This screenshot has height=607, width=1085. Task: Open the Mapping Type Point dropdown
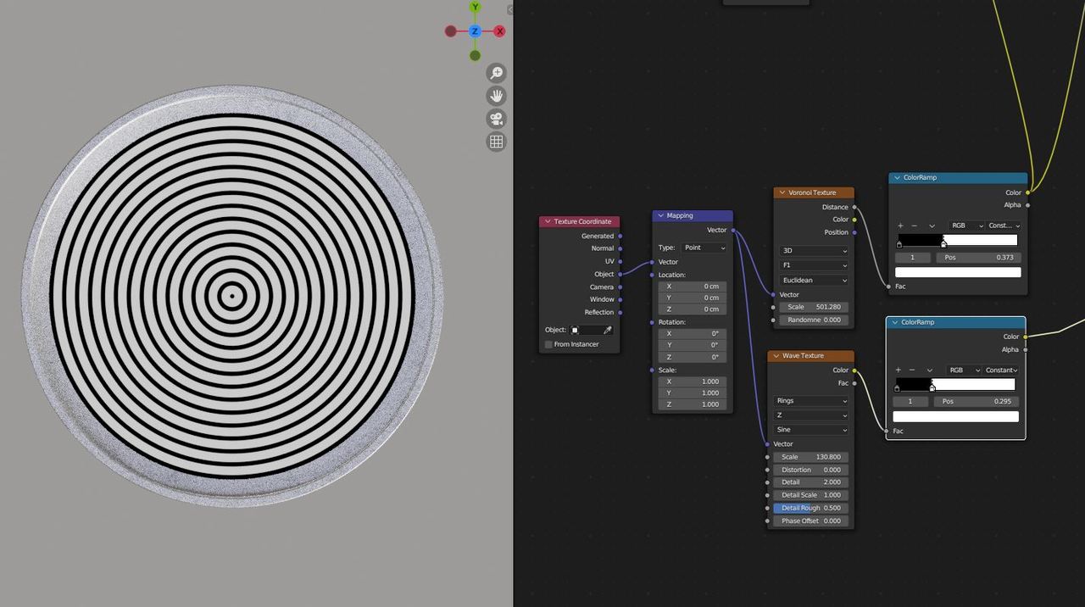[x=704, y=248]
